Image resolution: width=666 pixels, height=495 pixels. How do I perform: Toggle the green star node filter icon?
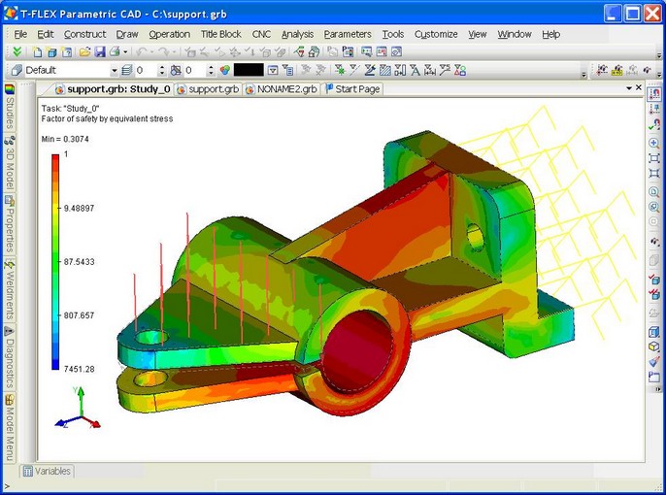point(340,70)
